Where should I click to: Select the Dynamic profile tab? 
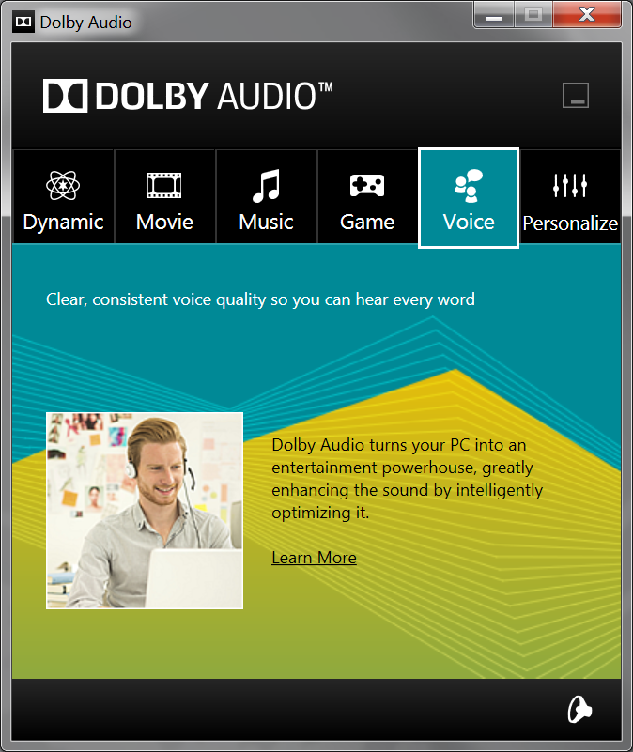click(63, 196)
